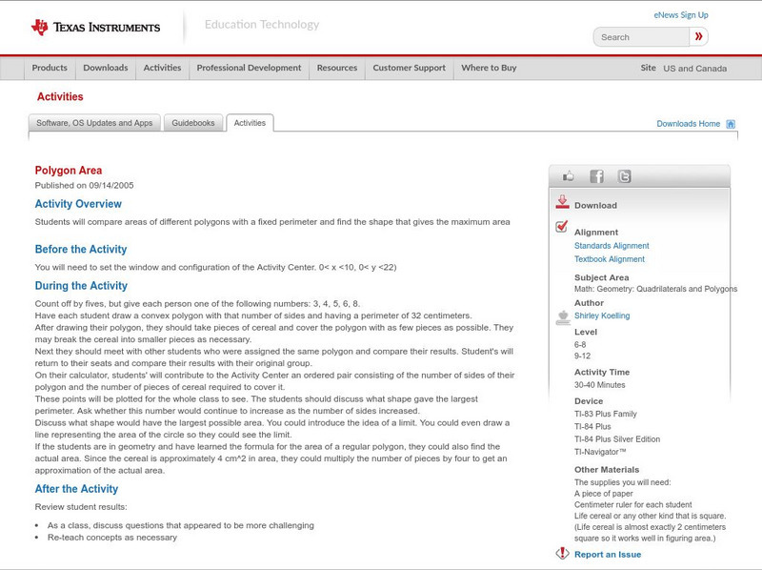Screen dimensions: 762x570
Task: Click the Facebook share icon
Action: click(x=596, y=176)
